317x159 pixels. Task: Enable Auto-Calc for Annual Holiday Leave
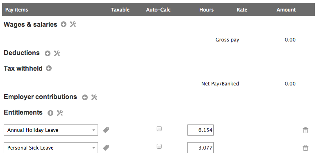tap(159, 129)
